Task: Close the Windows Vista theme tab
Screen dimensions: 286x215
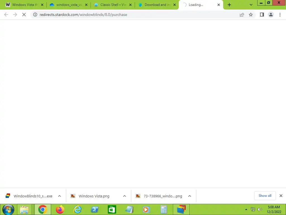Action: pyautogui.click(x=42, y=5)
